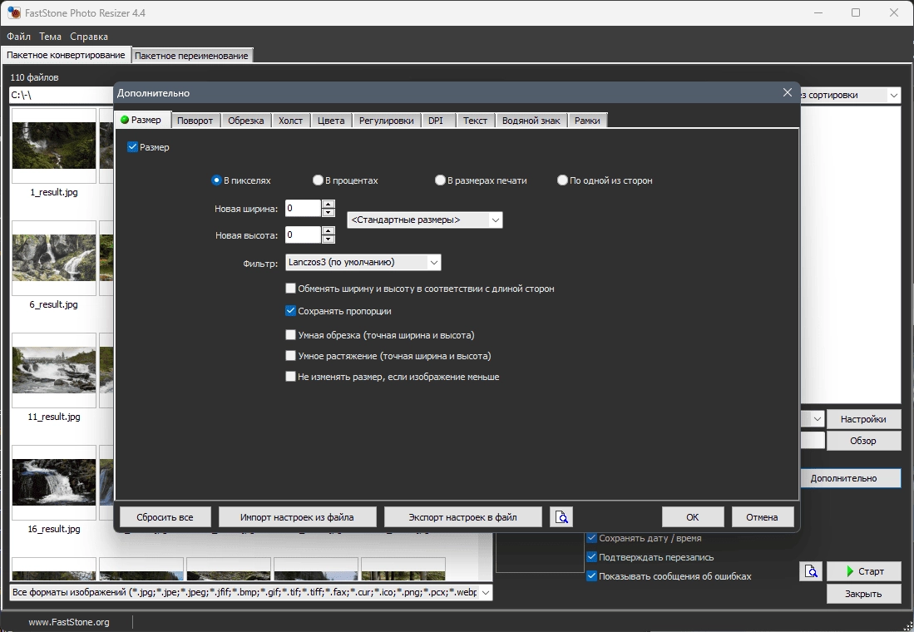914x632 pixels.
Task: Click the www.FastStone.org link
Action: coord(69,622)
